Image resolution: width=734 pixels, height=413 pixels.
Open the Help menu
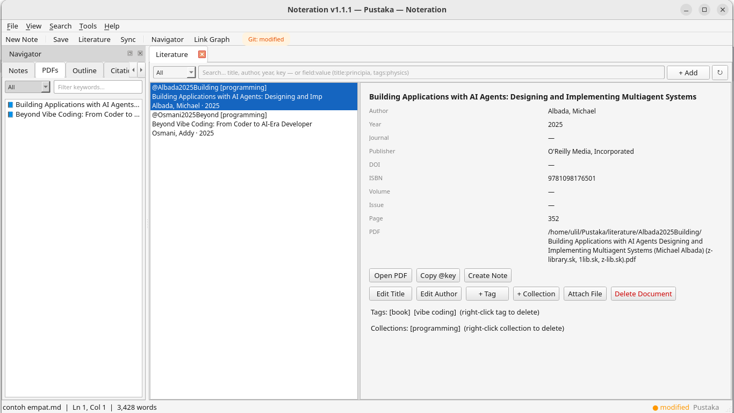point(112,26)
